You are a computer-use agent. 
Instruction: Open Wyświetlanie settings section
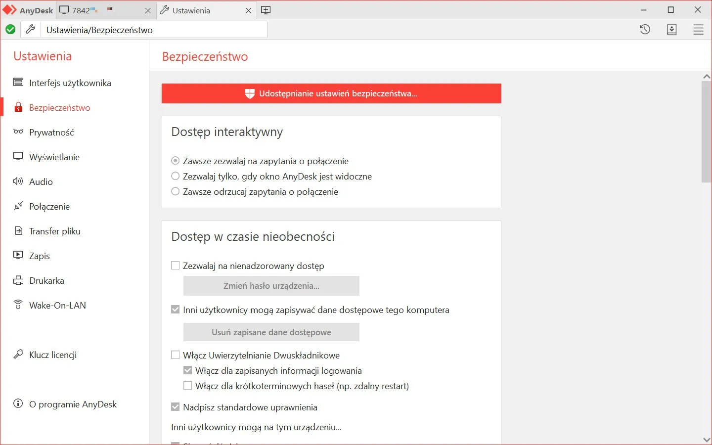coord(54,157)
